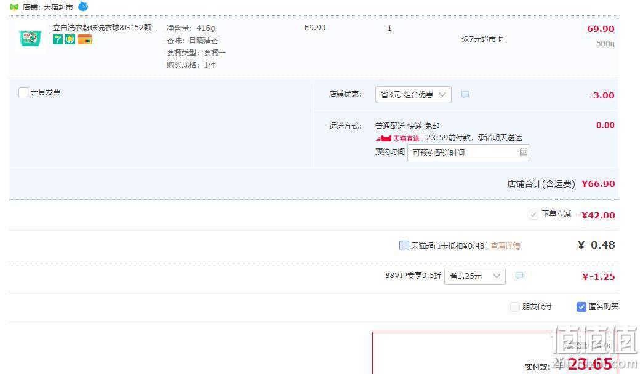643x374 pixels.
Task: Click the 净含量: 416g spec text
Action: 191,28
